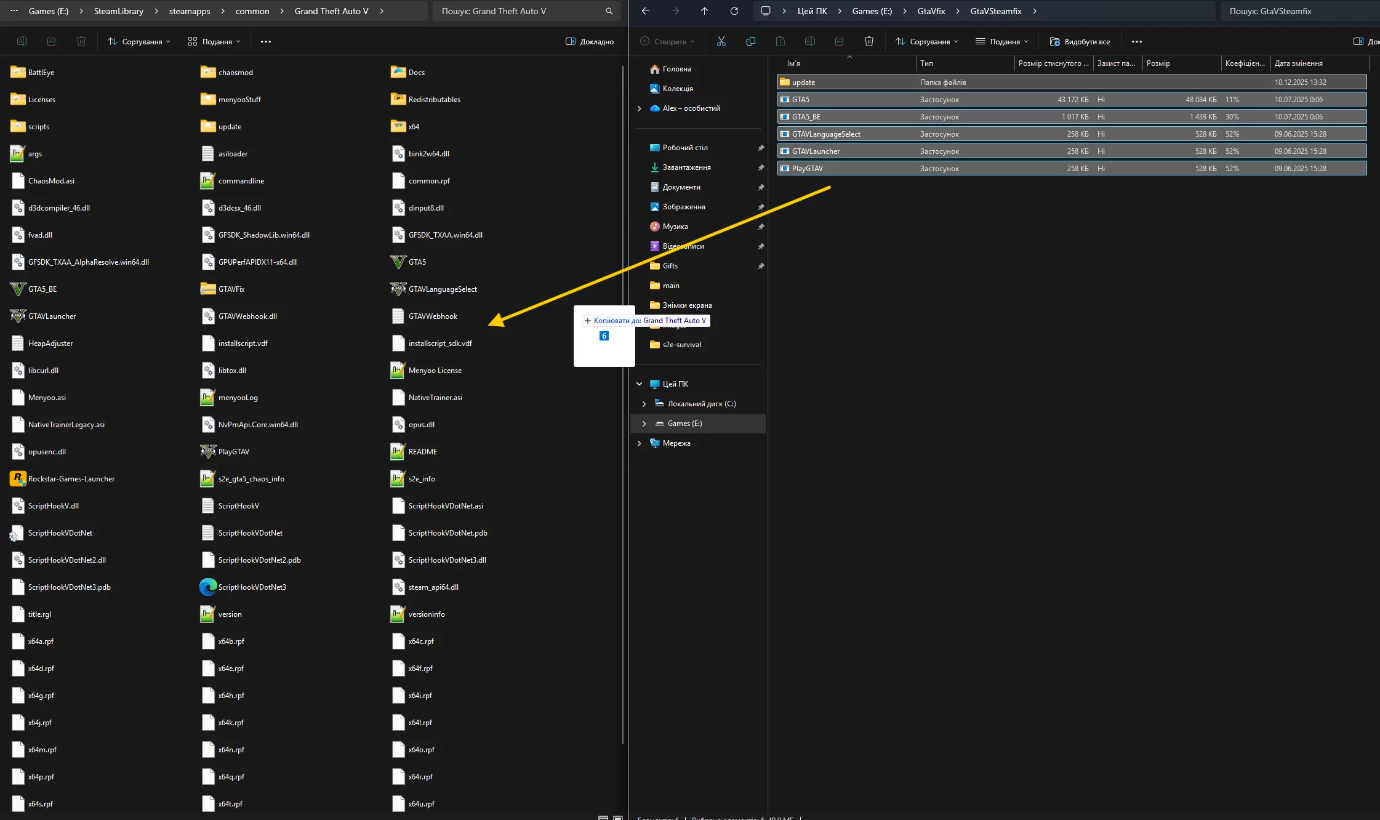
Task: Click the Cut scissors icon in right toolbar
Action: coord(721,41)
